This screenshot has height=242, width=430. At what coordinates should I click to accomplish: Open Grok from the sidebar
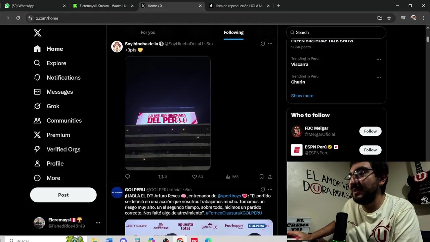(x=46, y=106)
